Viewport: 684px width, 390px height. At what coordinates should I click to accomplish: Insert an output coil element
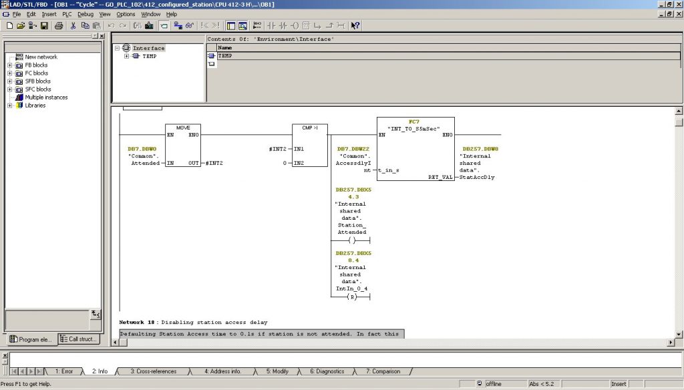point(295,25)
